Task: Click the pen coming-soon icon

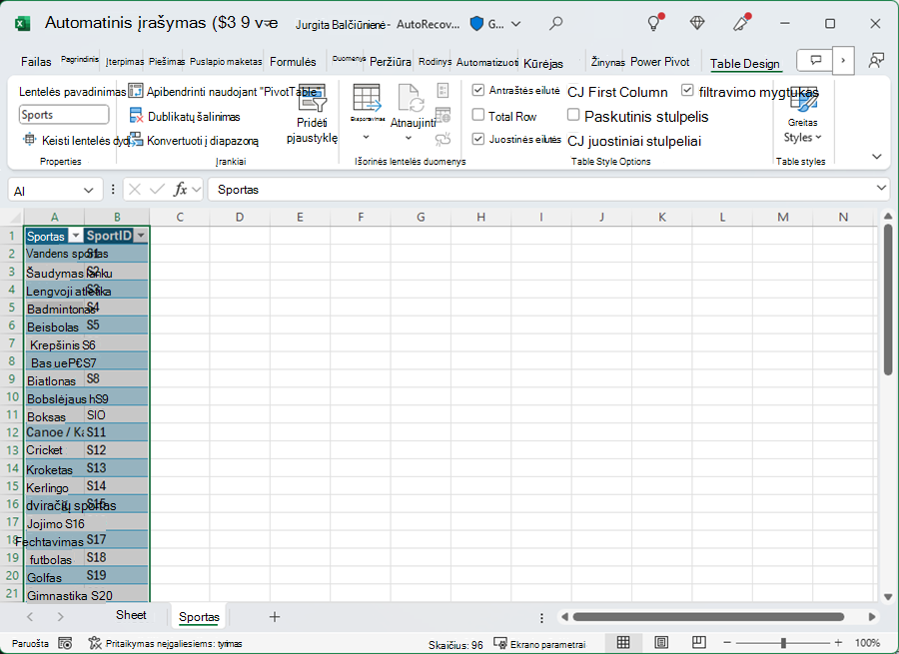Action: [741, 23]
